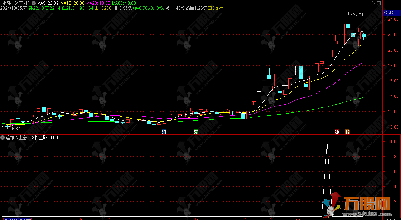Open the 基础软件 sector link

pyautogui.click(x=217, y=8)
